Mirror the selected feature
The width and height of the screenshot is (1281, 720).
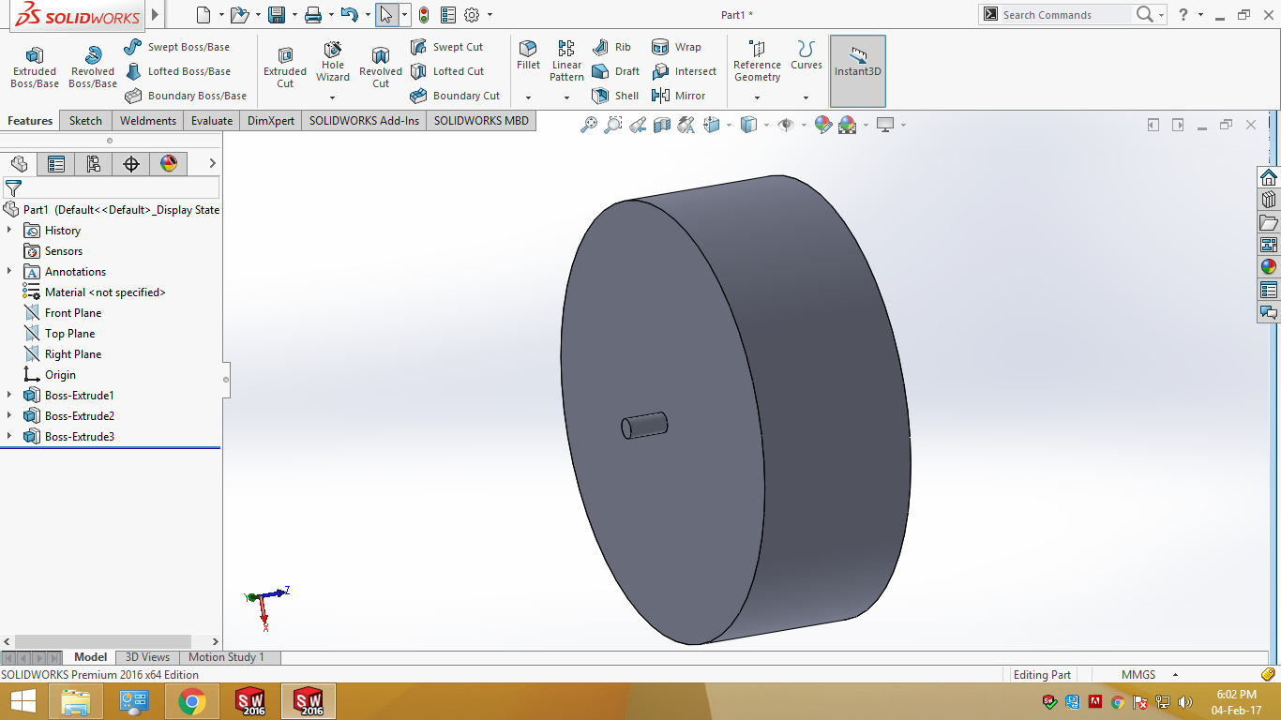tap(678, 96)
